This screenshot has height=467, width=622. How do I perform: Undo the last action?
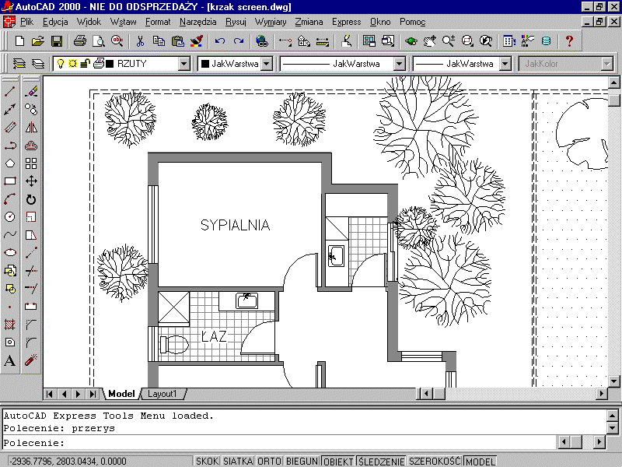(220, 41)
